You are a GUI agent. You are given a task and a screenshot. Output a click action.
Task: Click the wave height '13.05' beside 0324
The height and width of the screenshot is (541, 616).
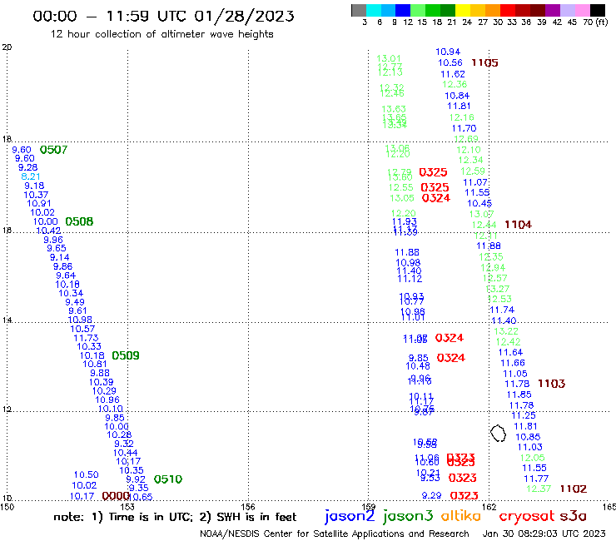coord(402,198)
